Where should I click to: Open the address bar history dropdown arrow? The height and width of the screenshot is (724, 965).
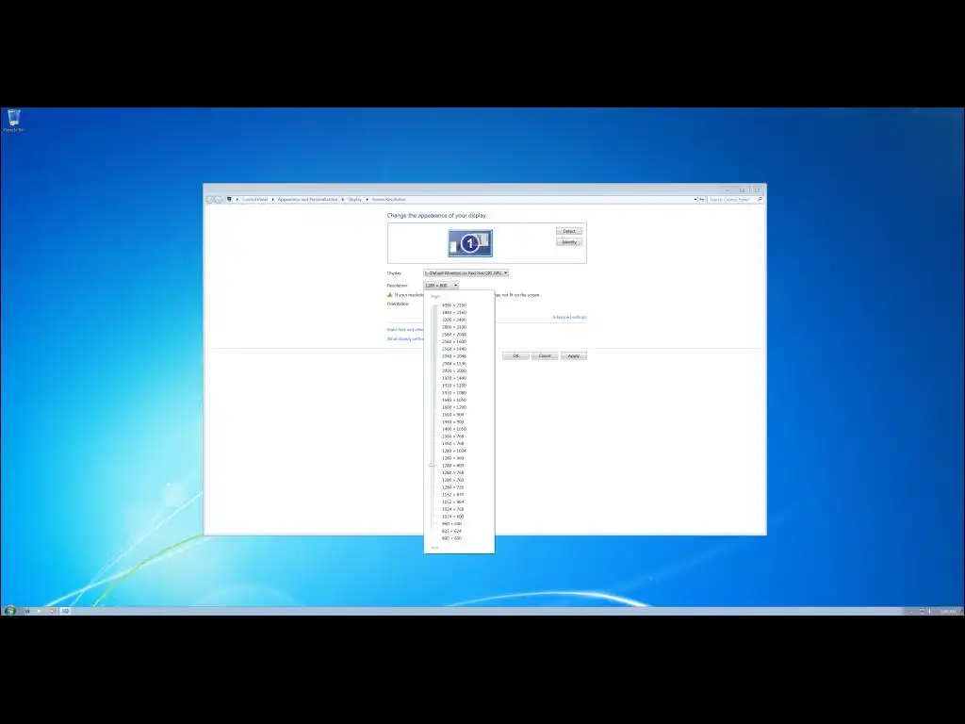tap(695, 200)
